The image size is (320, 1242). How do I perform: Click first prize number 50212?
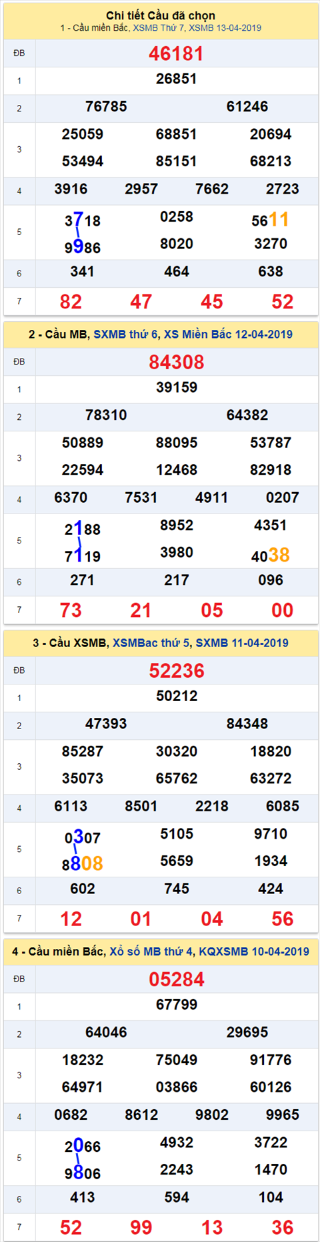click(177, 696)
